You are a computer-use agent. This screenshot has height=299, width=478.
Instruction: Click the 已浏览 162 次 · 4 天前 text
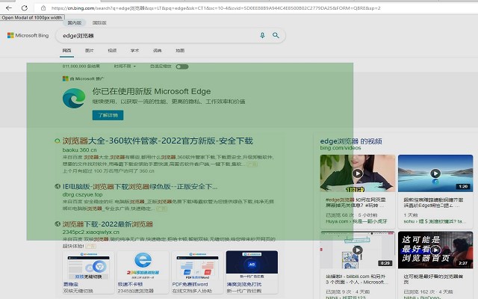(x=428, y=292)
